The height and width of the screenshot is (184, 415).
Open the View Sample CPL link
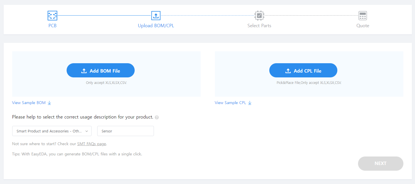230,103
